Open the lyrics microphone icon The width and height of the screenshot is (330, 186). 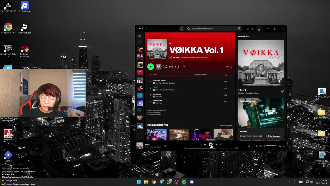pyautogui.click(x=253, y=146)
